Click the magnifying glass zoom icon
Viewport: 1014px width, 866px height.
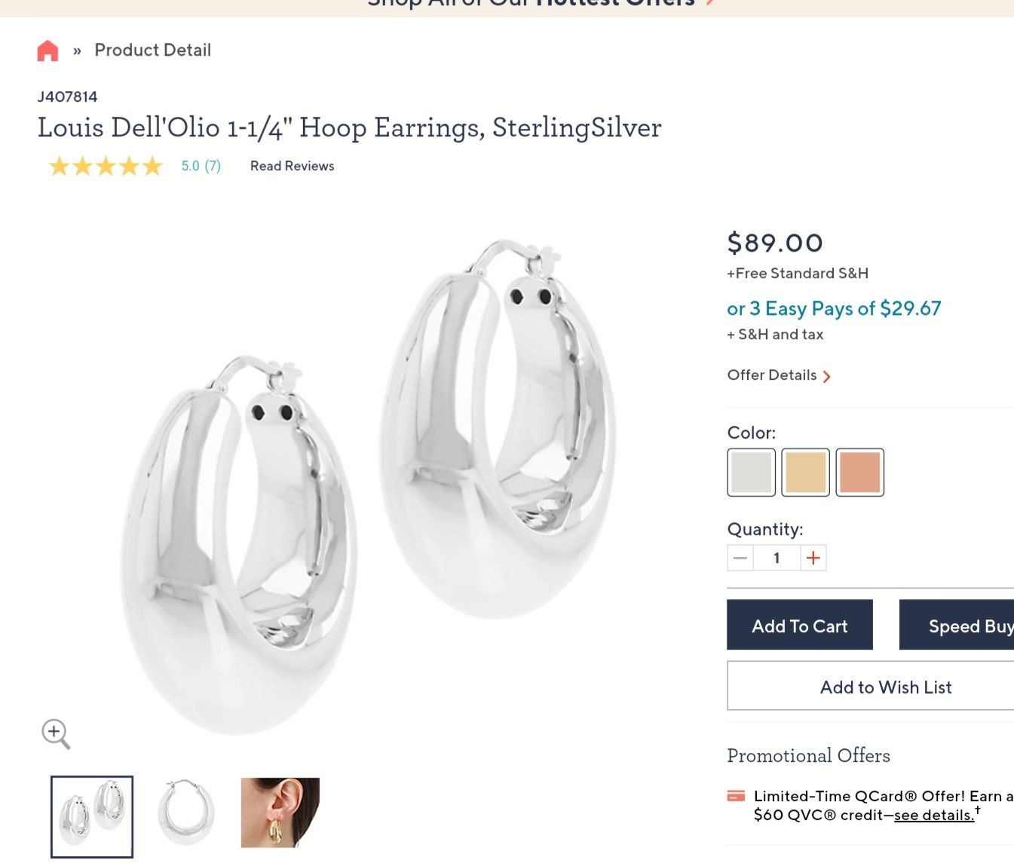[55, 733]
